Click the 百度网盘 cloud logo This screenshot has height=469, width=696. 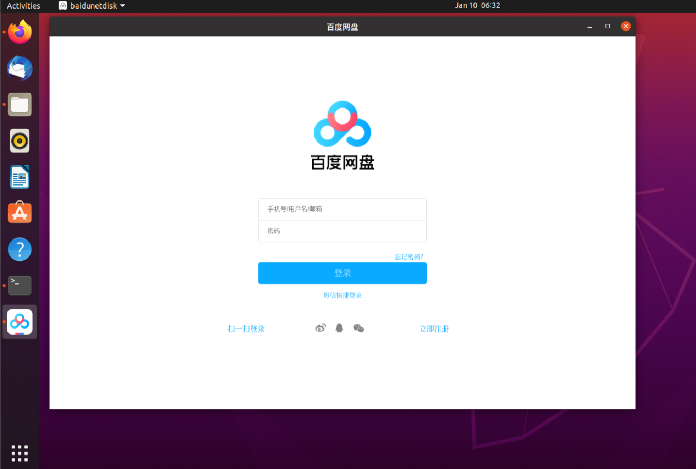pyautogui.click(x=342, y=124)
